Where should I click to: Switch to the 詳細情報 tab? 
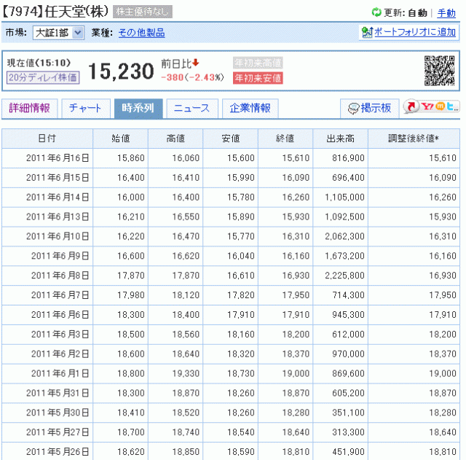29,109
